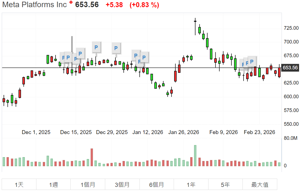
Task: Select the 5年 time range
Action: point(225,185)
